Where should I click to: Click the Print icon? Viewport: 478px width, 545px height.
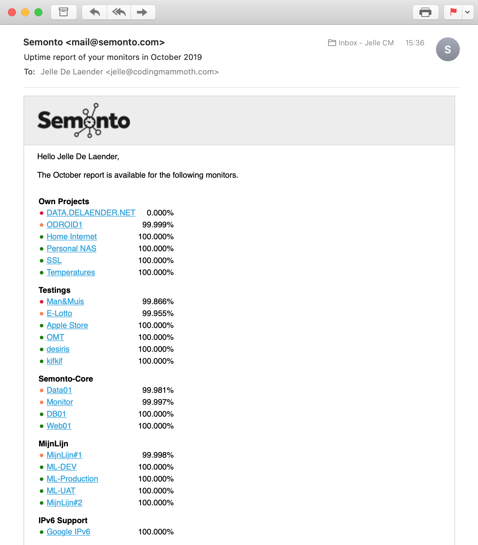click(x=425, y=12)
